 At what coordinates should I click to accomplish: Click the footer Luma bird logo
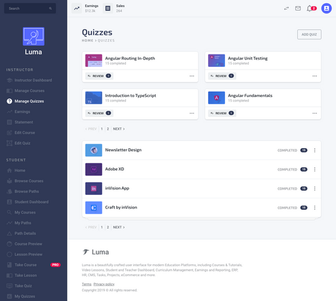[86, 252]
